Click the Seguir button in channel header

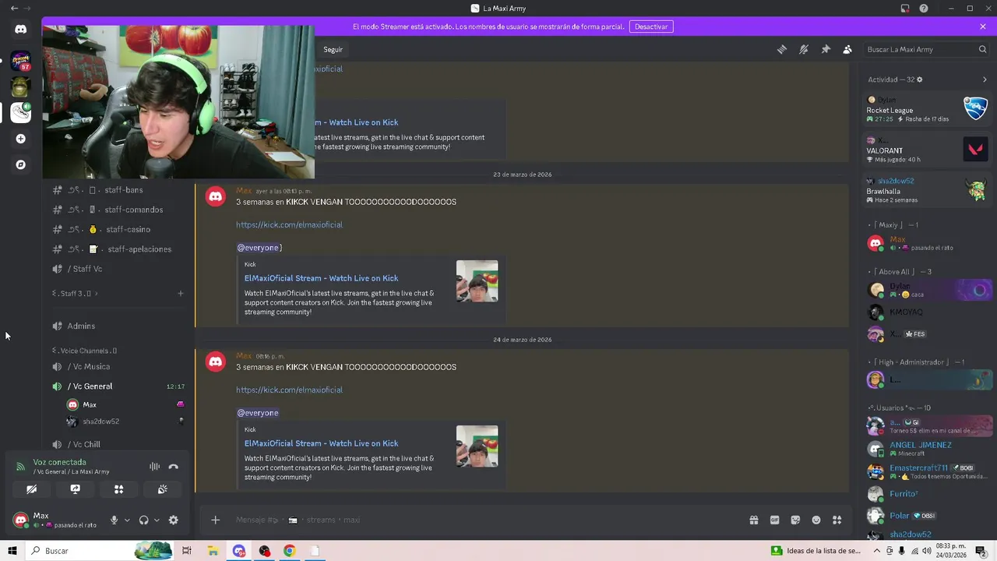pos(333,49)
